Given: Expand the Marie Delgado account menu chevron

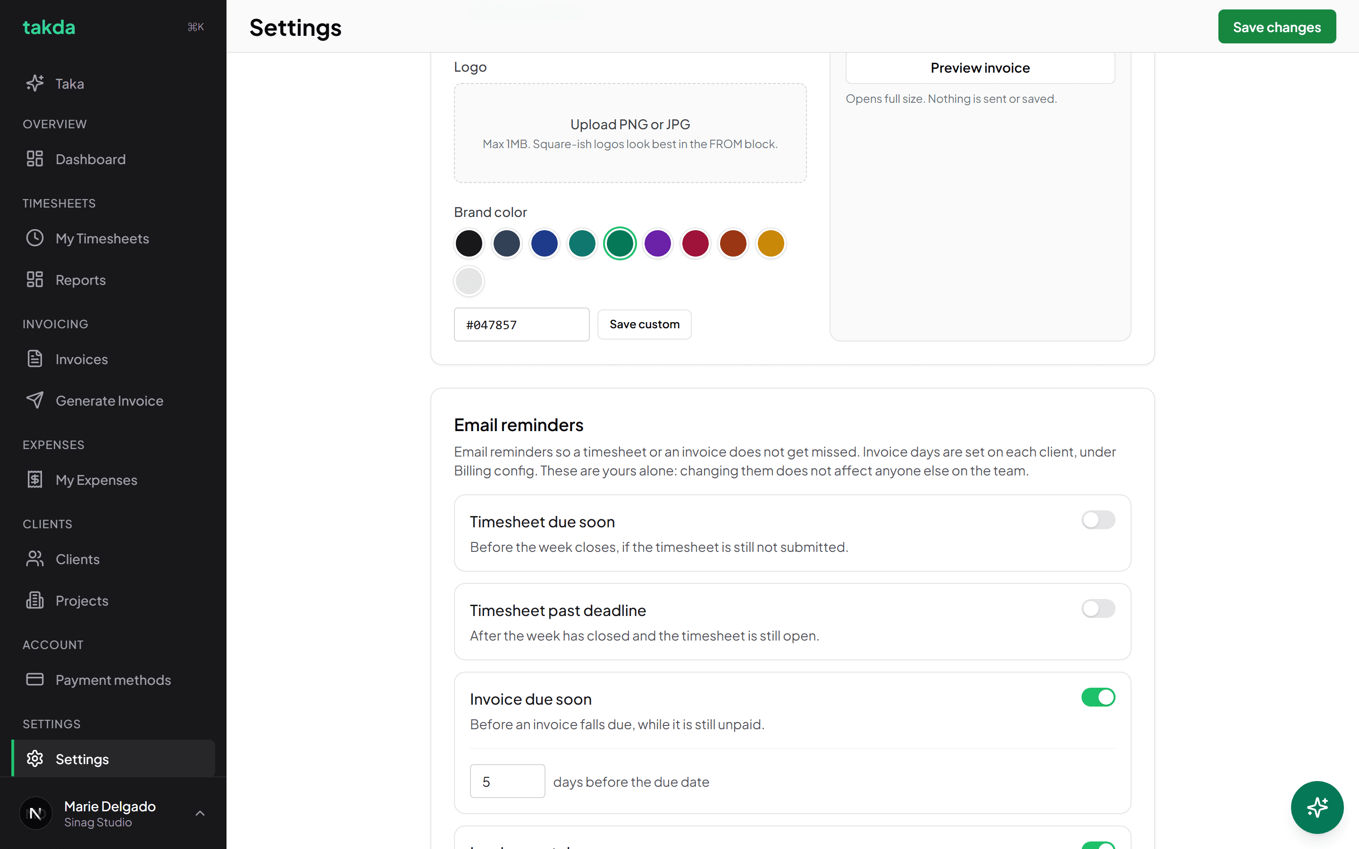Looking at the screenshot, I should click(200, 813).
